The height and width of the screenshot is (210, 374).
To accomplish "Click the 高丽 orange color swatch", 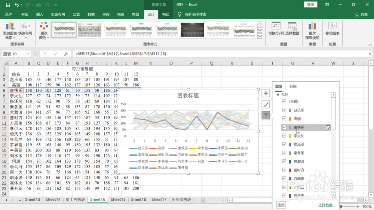I will (290, 119).
